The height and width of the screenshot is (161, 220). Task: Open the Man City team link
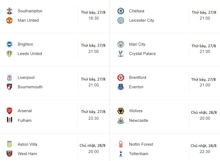tap(137, 44)
